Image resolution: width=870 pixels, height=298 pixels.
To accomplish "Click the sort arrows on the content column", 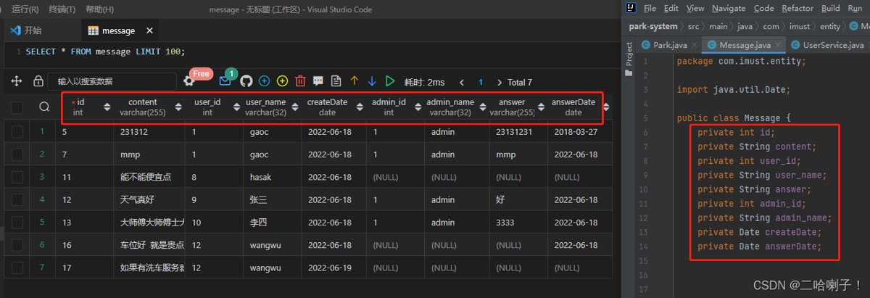I will pos(180,107).
